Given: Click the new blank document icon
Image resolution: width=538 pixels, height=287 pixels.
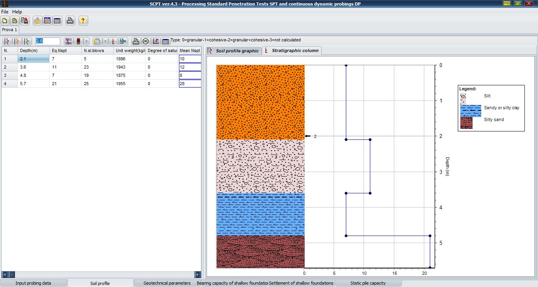Looking at the screenshot, I should click(5, 21).
